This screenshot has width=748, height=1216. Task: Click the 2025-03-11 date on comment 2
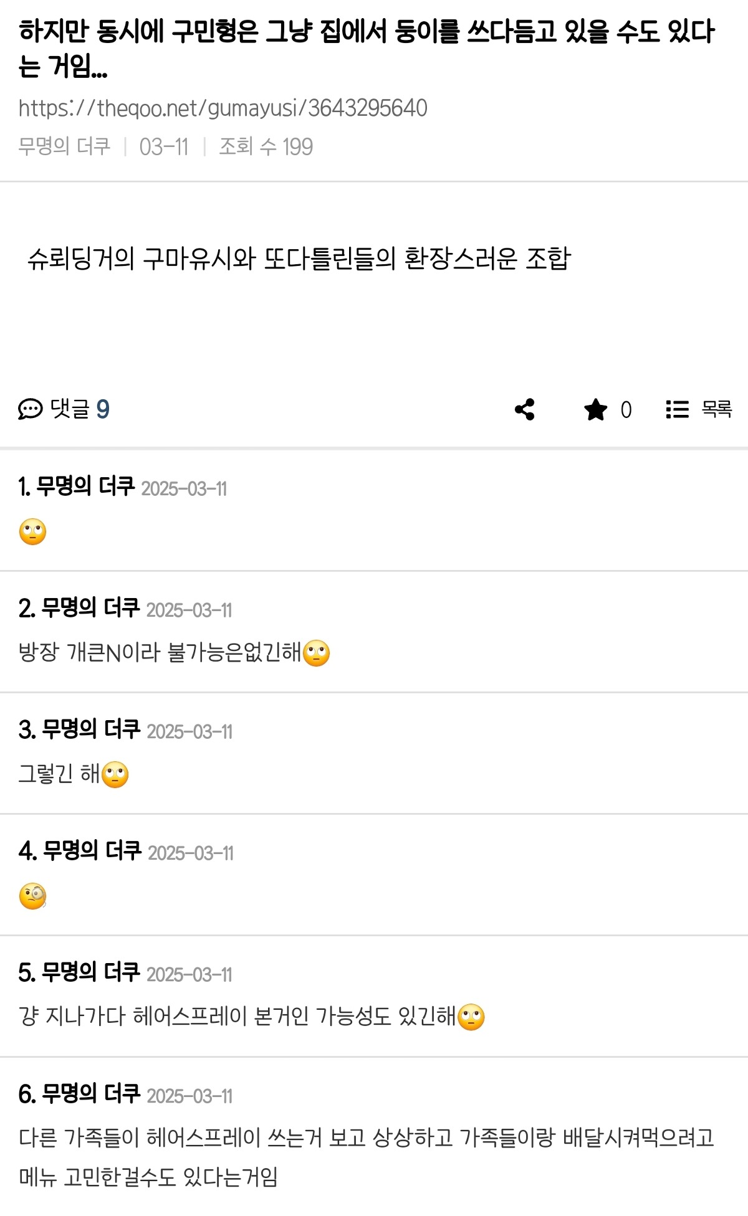(189, 610)
